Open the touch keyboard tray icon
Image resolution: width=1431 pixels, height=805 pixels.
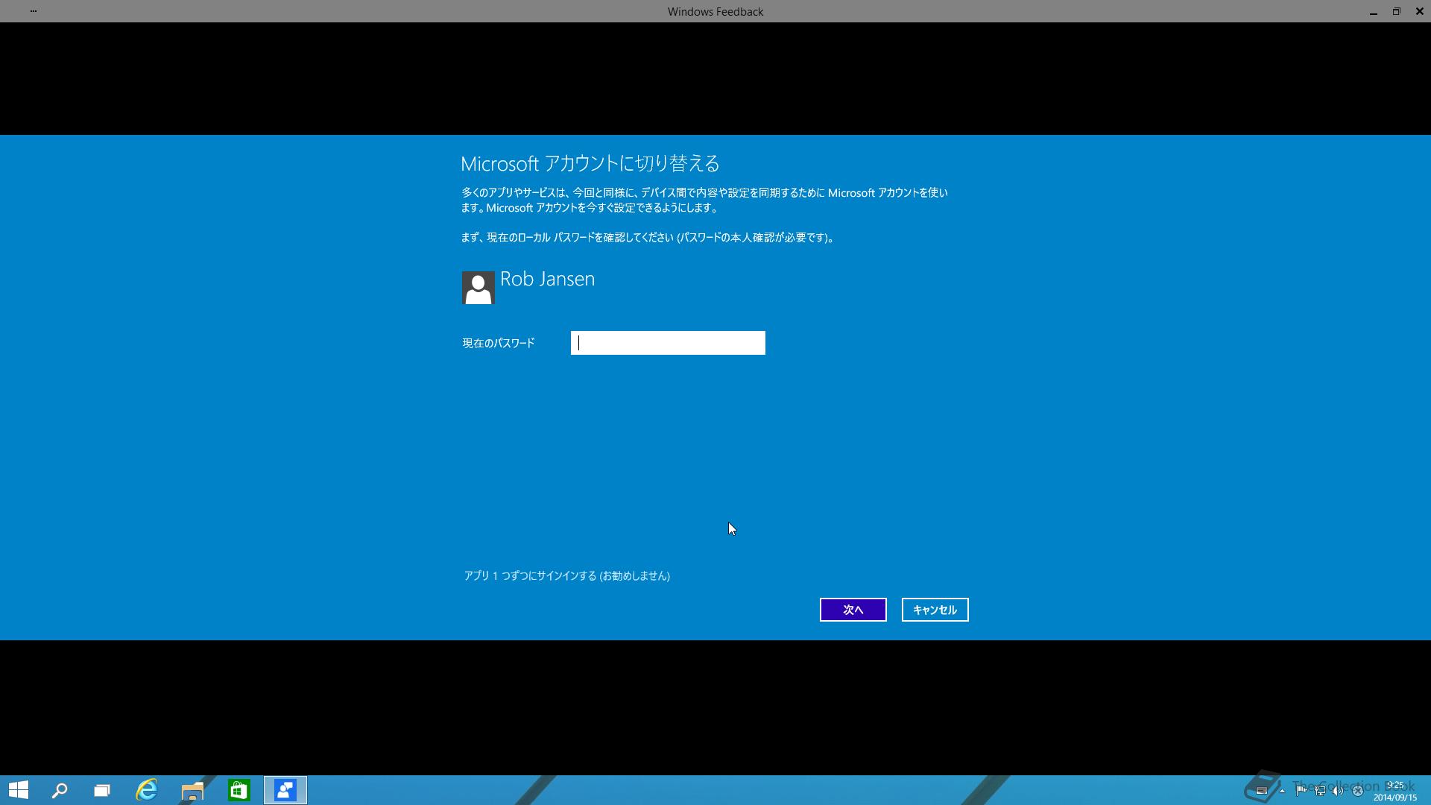(x=1262, y=791)
